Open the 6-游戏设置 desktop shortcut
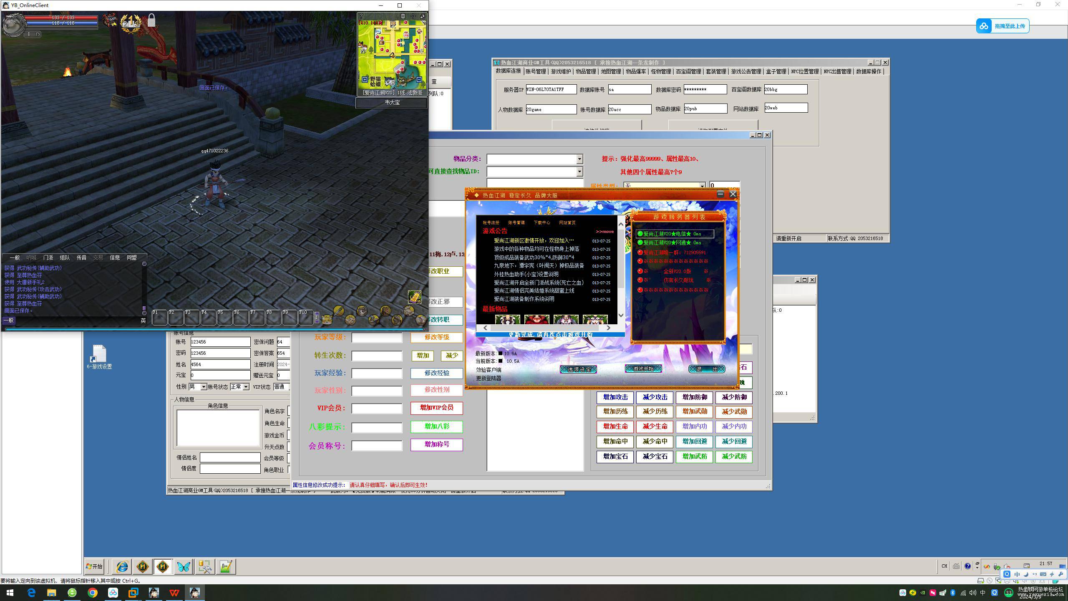Image resolution: width=1068 pixels, height=601 pixels. coord(99,357)
